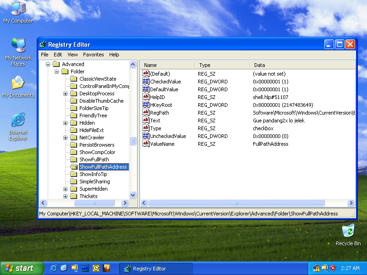Click the RegPath string value icon
This screenshot has width=367, height=275.
click(145, 112)
